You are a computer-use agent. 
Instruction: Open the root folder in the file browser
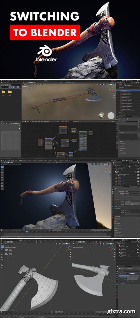tap(3, 93)
